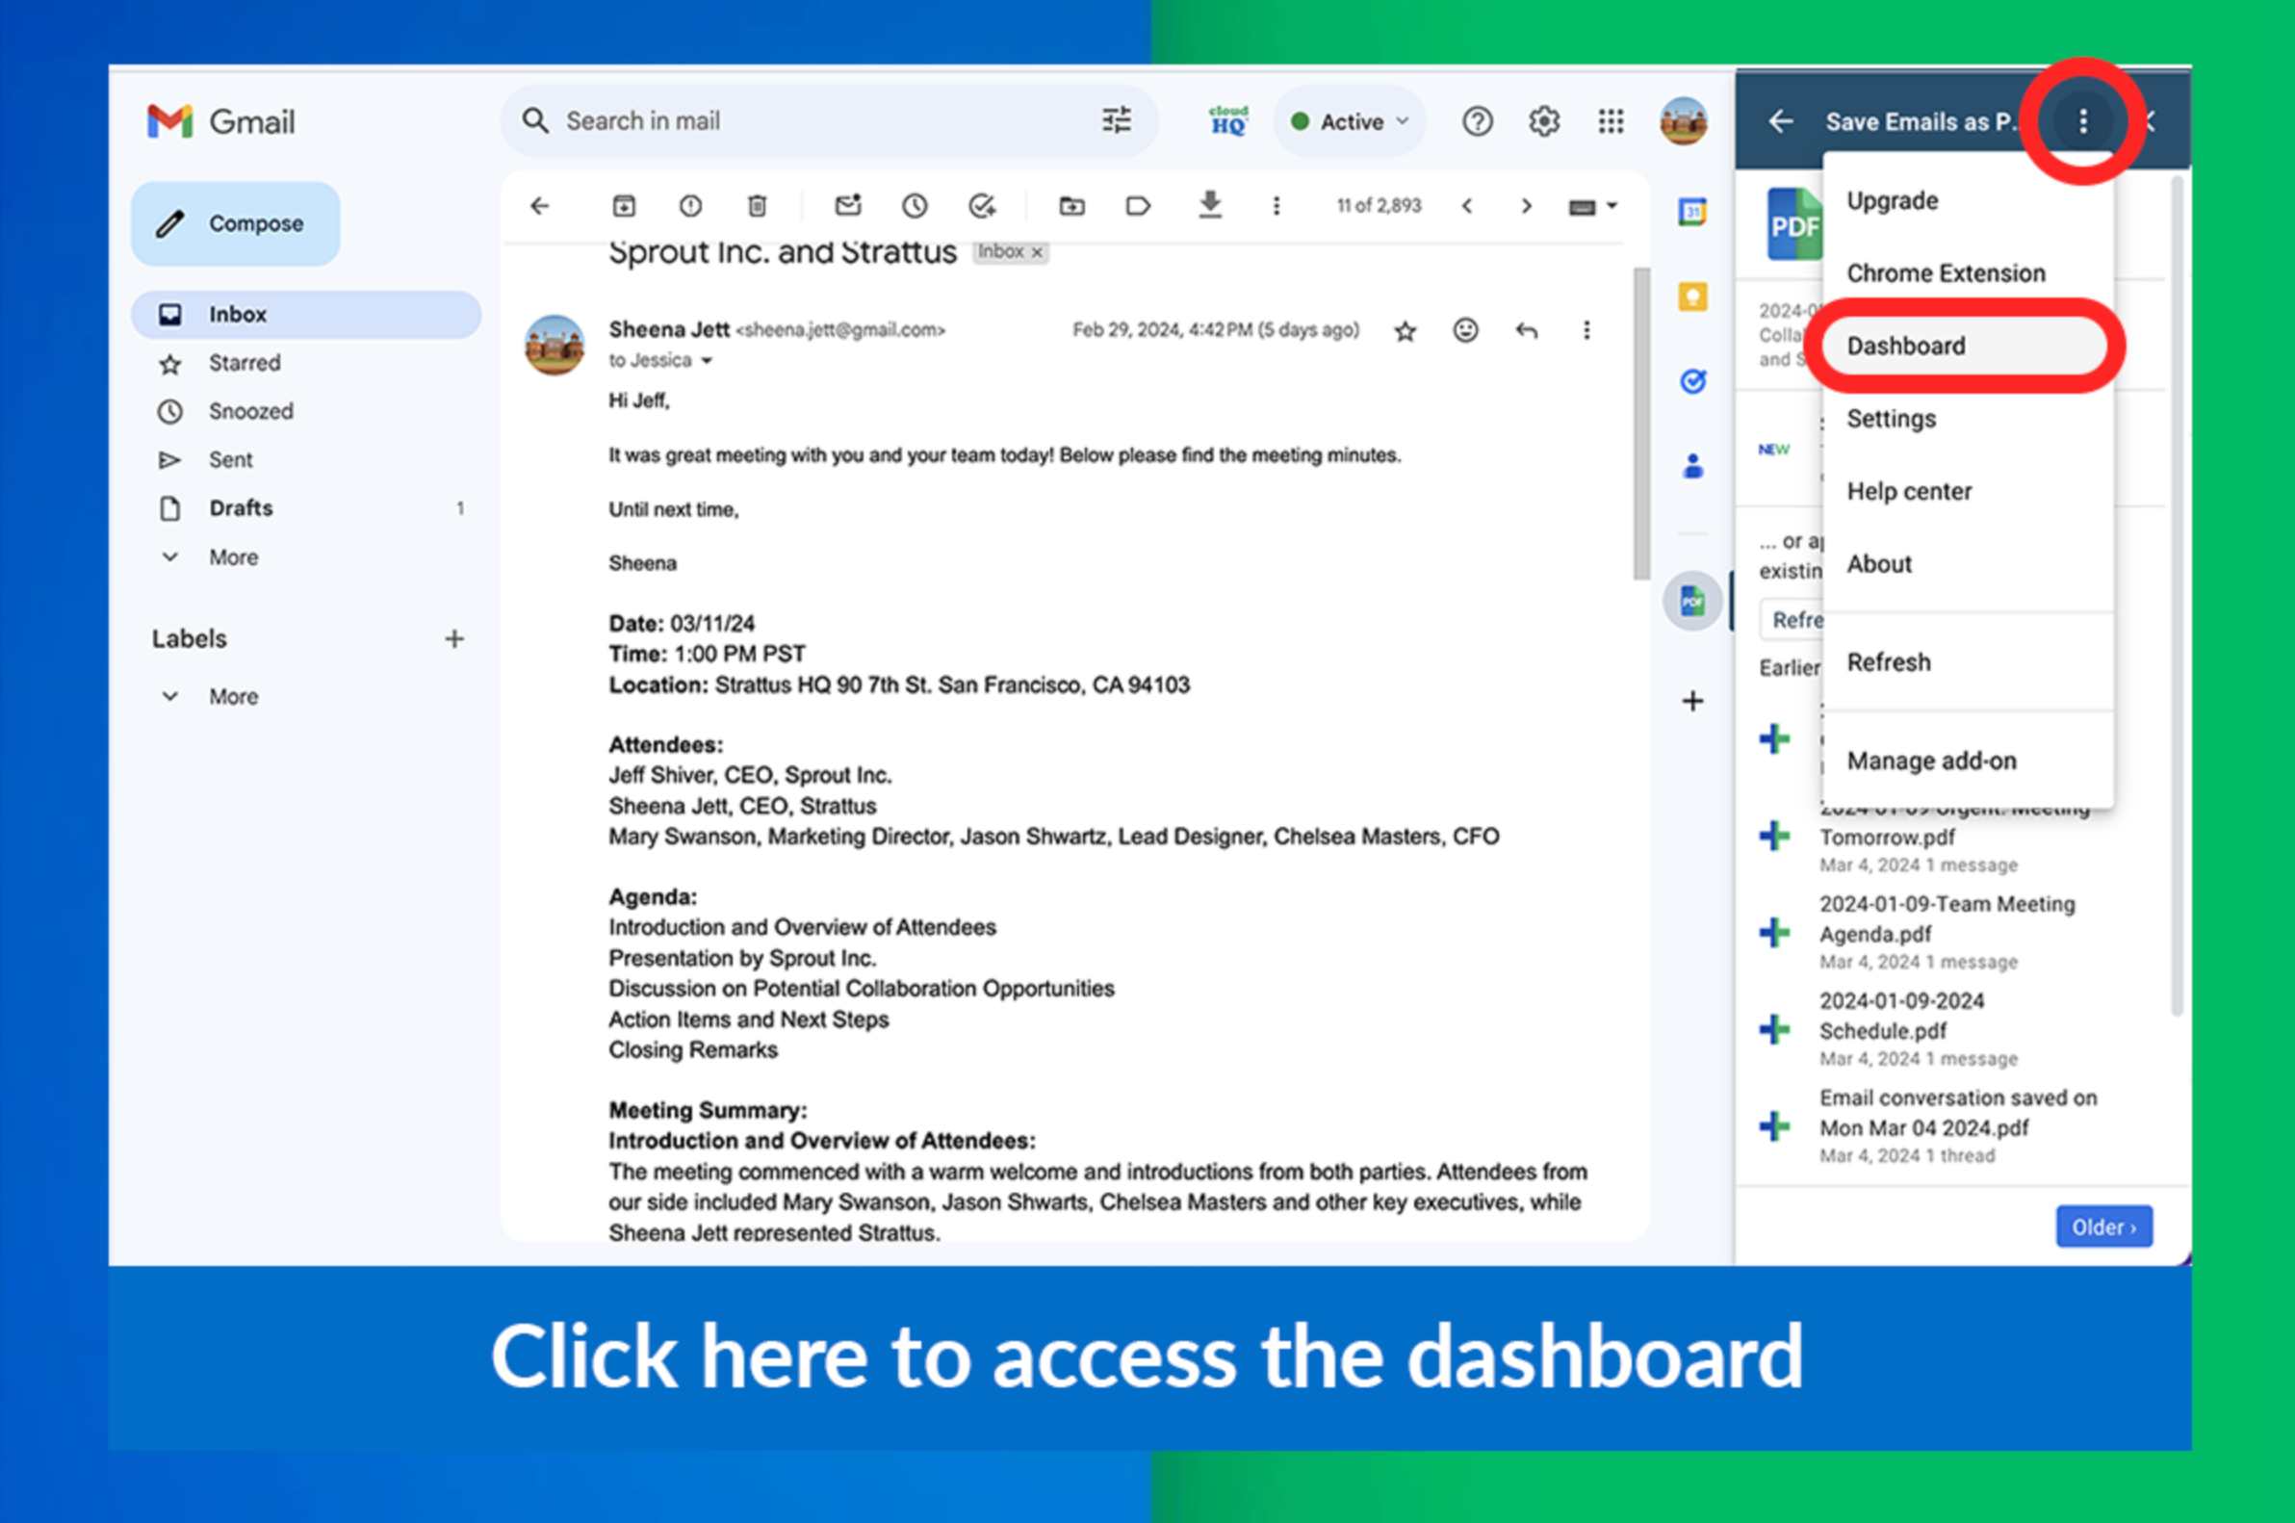Add email to Tasks
The height and width of the screenshot is (1523, 2295).
pos(982,206)
